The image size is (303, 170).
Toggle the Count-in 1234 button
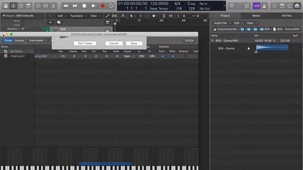click(257, 6)
